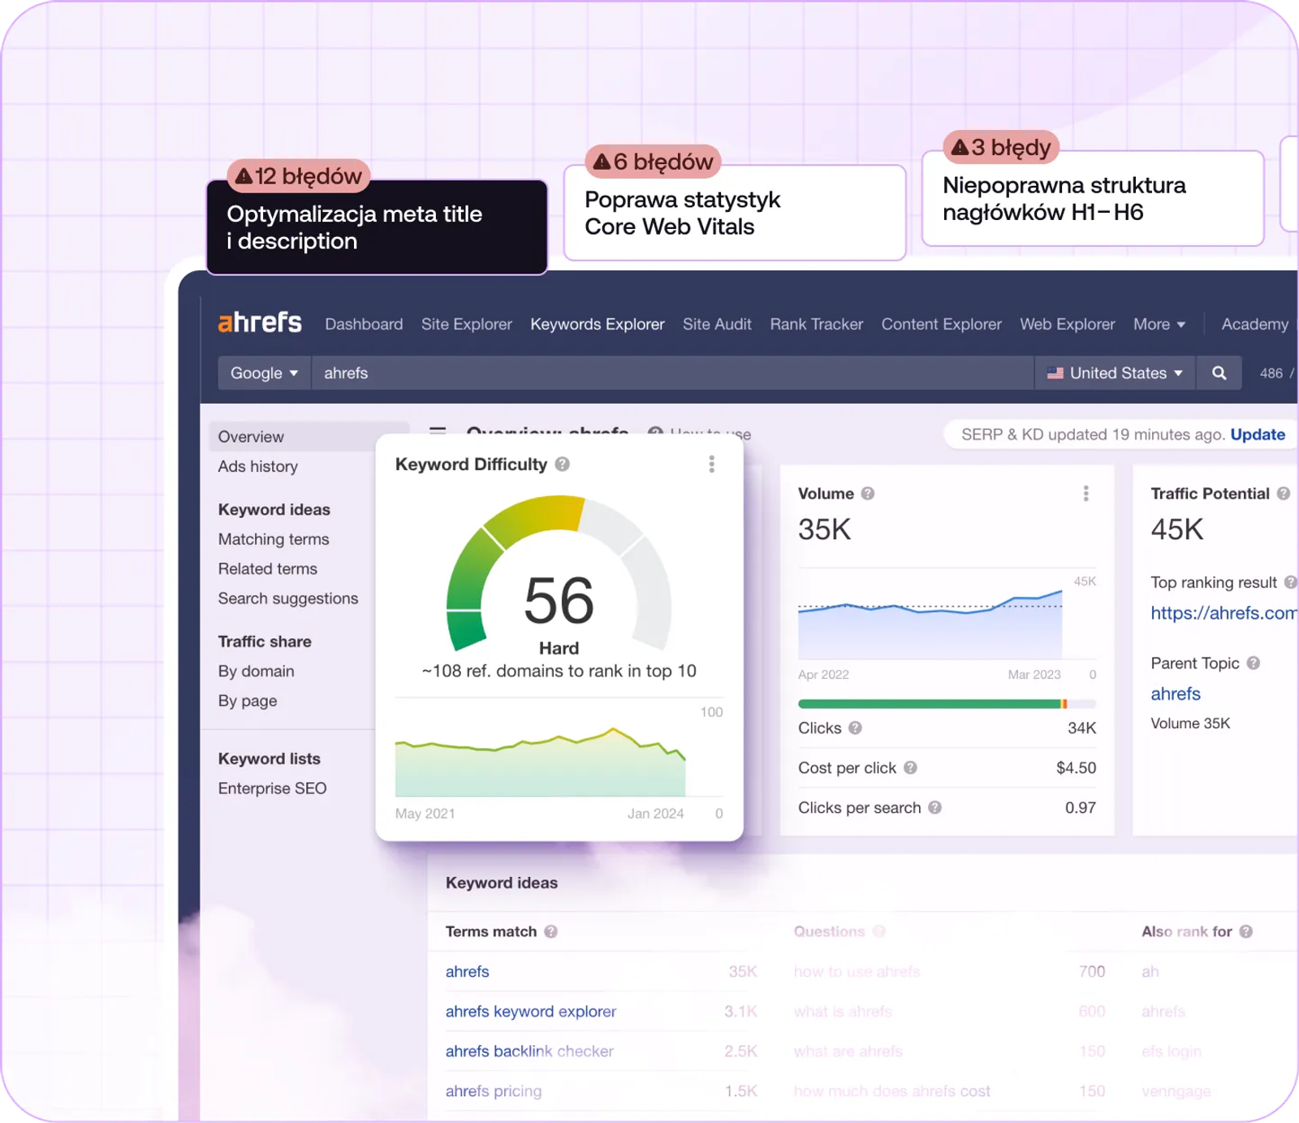Open Site Audit
This screenshot has height=1123, width=1299.
tap(717, 324)
